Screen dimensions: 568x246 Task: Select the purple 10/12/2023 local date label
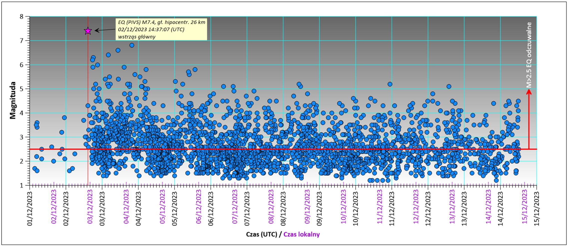coord(343,207)
